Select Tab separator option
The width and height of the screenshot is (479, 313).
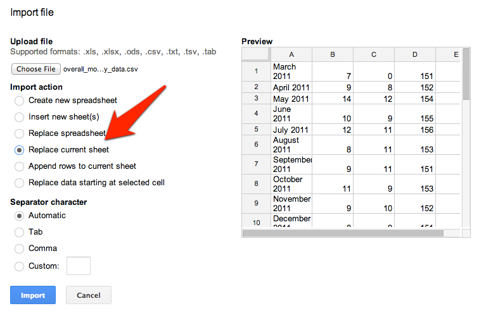pos(19,232)
